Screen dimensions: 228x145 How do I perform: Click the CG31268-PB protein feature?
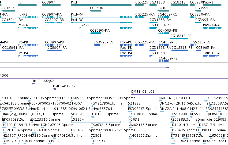(x=151, y=56)
